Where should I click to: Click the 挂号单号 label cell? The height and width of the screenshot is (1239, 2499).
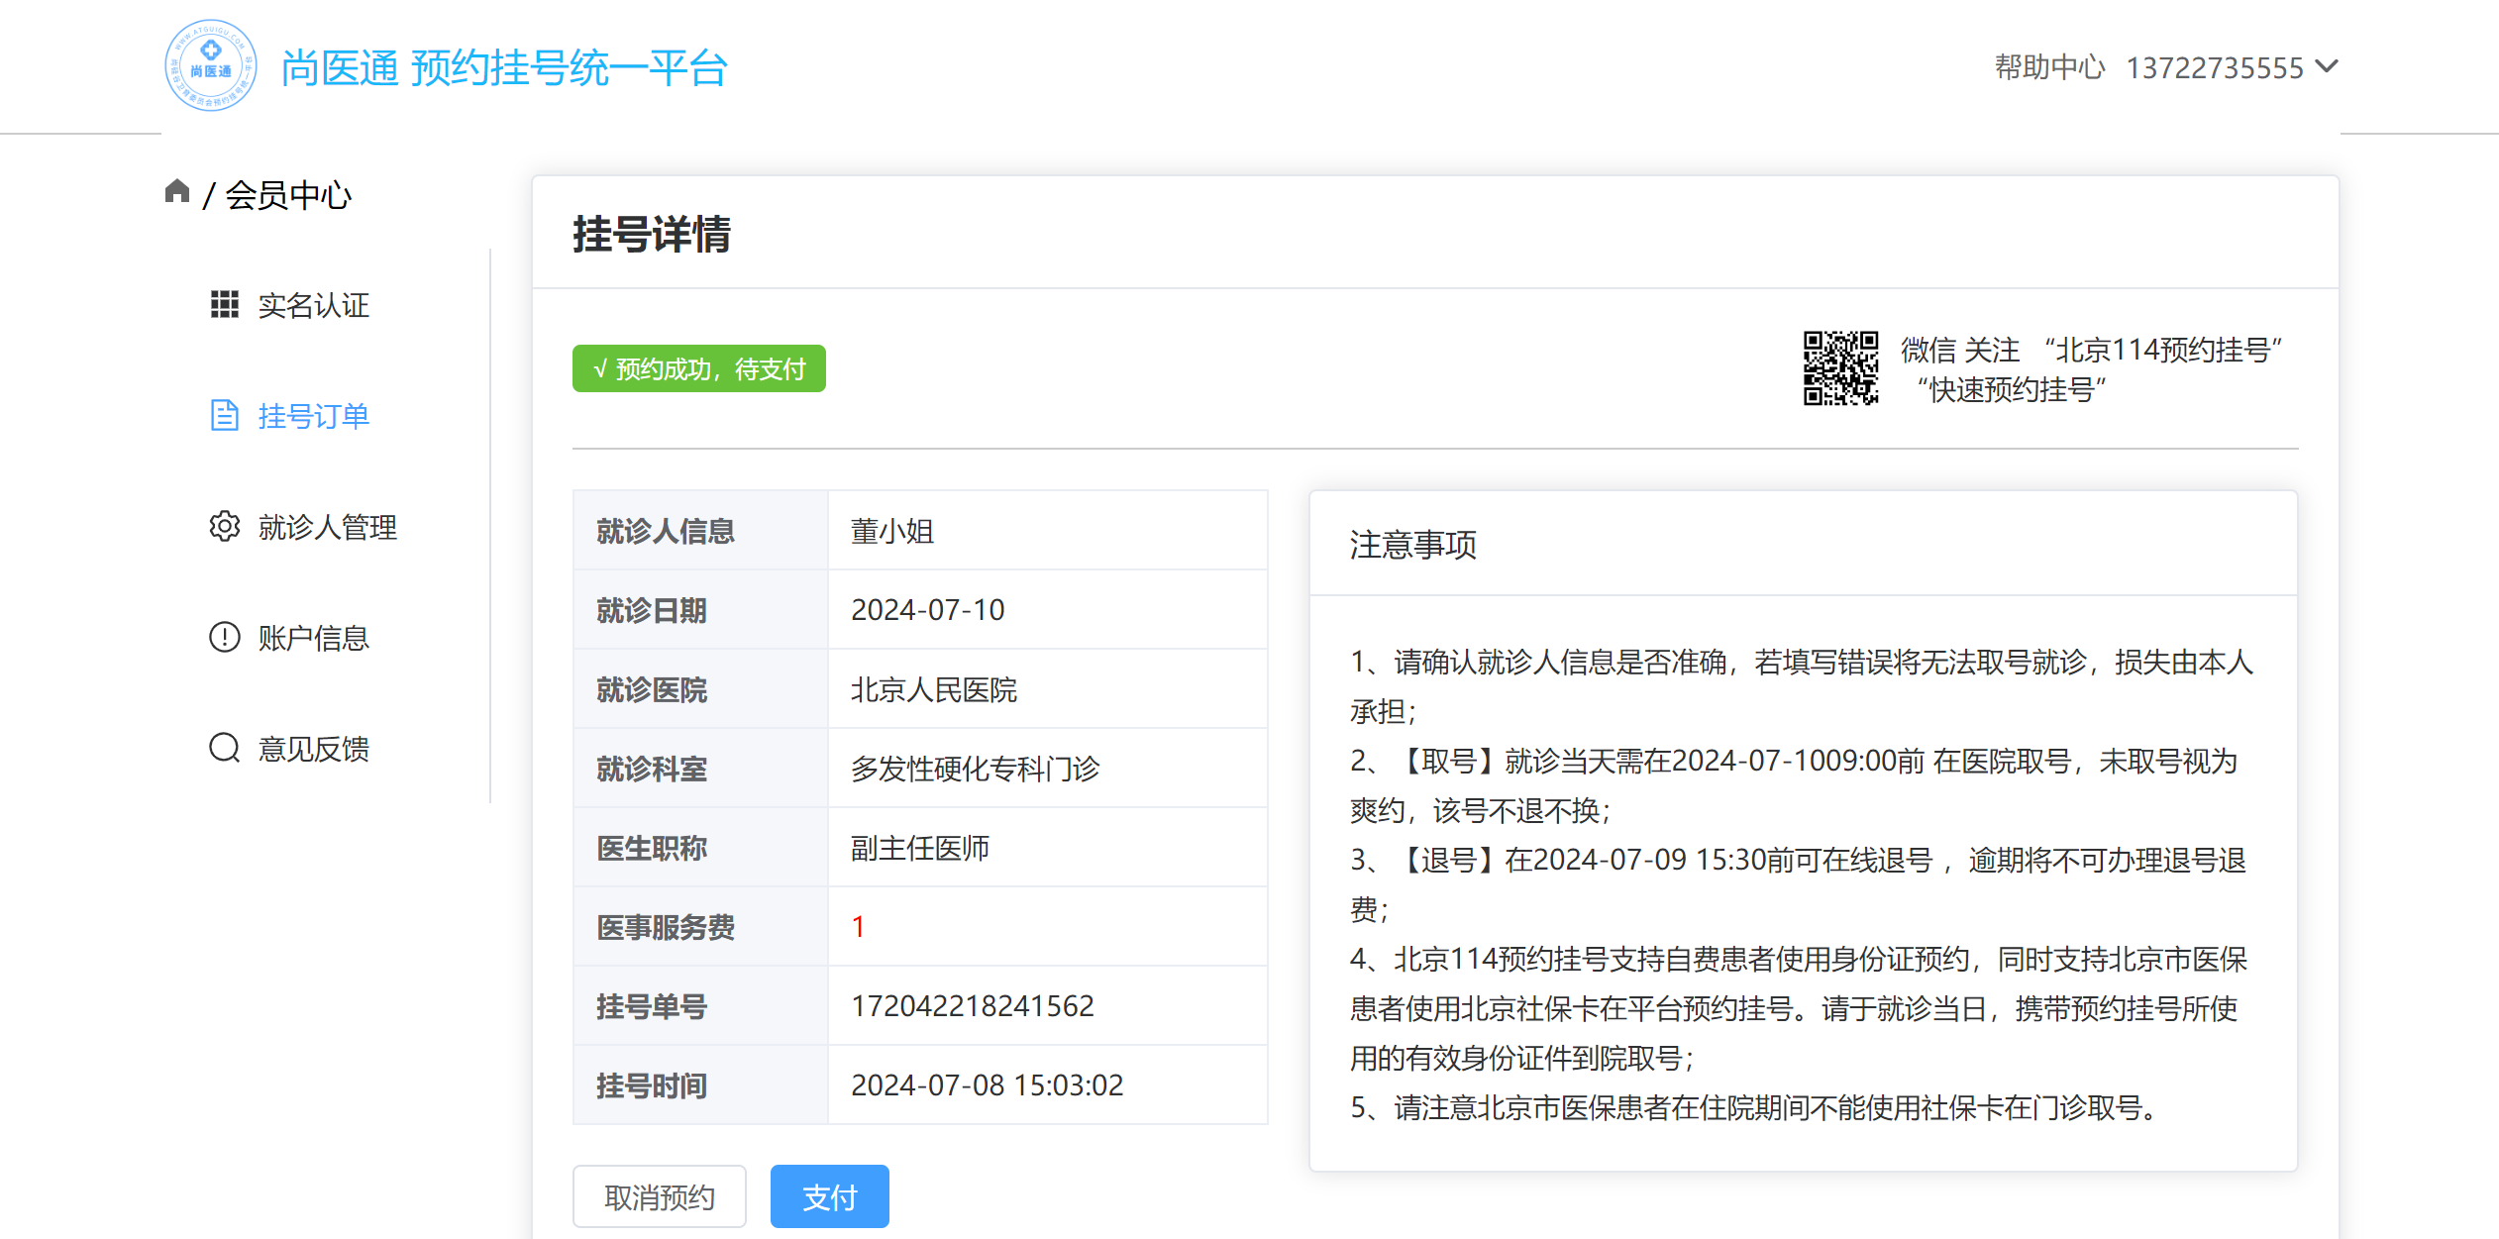point(700,1005)
